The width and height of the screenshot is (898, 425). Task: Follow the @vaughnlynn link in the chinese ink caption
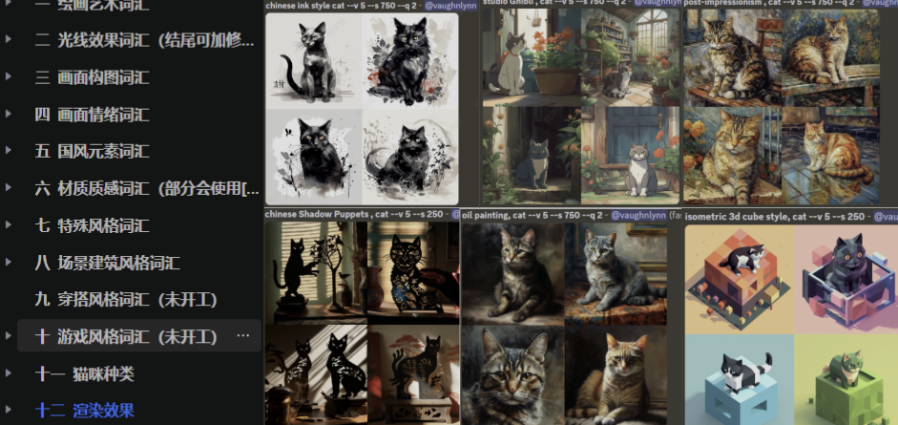[450, 5]
